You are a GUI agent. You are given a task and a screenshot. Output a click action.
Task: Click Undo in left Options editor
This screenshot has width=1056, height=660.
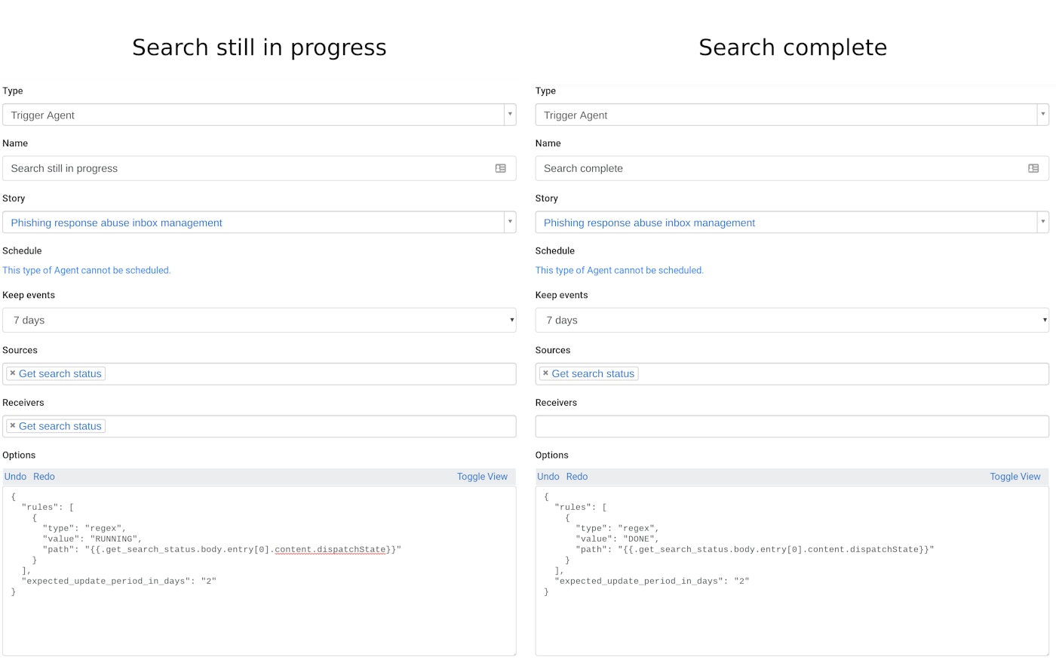click(x=15, y=477)
